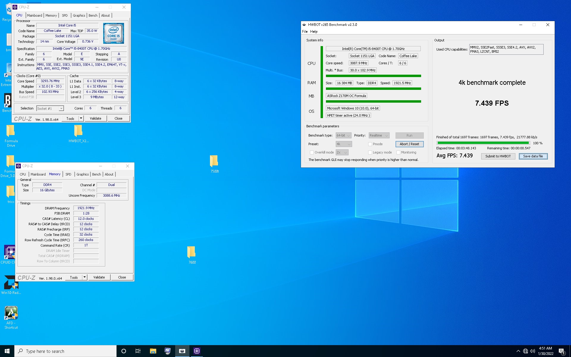
Task: Switch to Bench tab in Memory CPU-Z window
Action: click(x=97, y=174)
